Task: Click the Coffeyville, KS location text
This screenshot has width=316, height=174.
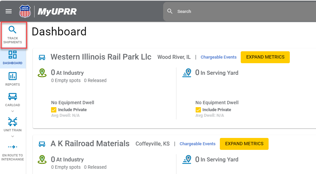Action: tap(153, 144)
